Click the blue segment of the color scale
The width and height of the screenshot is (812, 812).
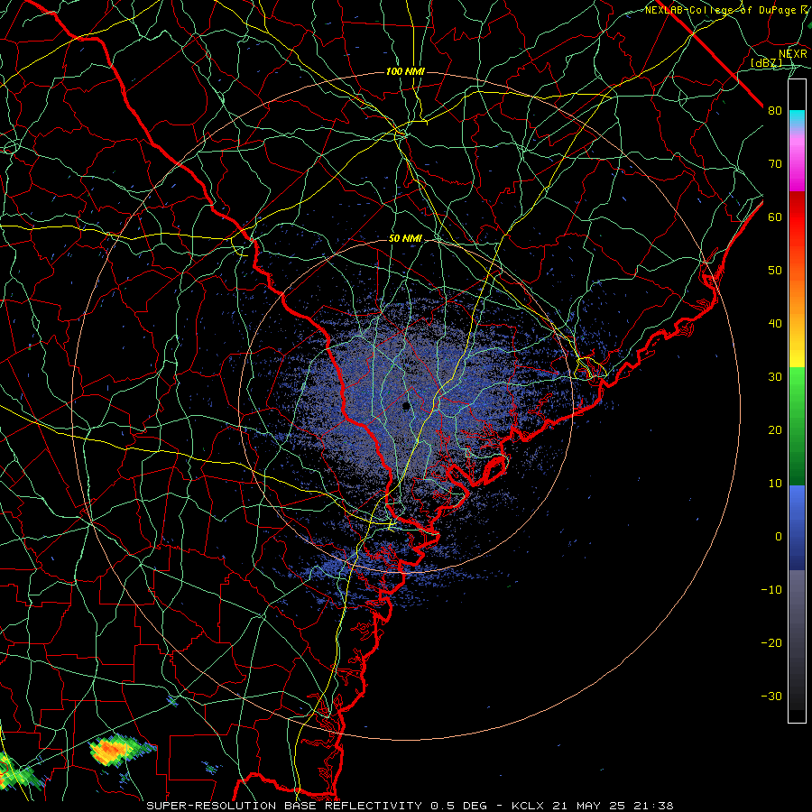[x=797, y=527]
